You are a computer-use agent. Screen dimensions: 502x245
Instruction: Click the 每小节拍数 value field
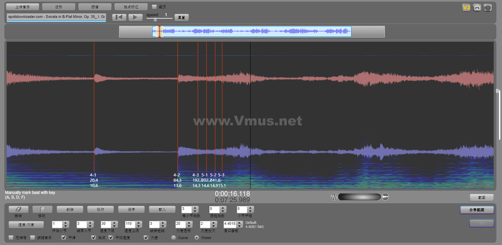pyautogui.click(x=186, y=210)
